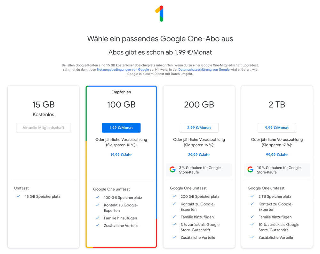Click the Kostenlos label

(x=44, y=114)
